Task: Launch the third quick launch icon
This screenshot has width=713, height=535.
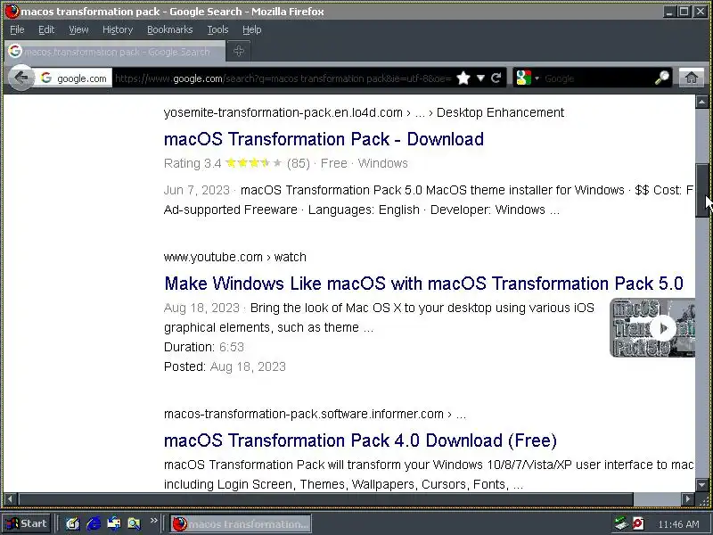Action: pos(114,523)
